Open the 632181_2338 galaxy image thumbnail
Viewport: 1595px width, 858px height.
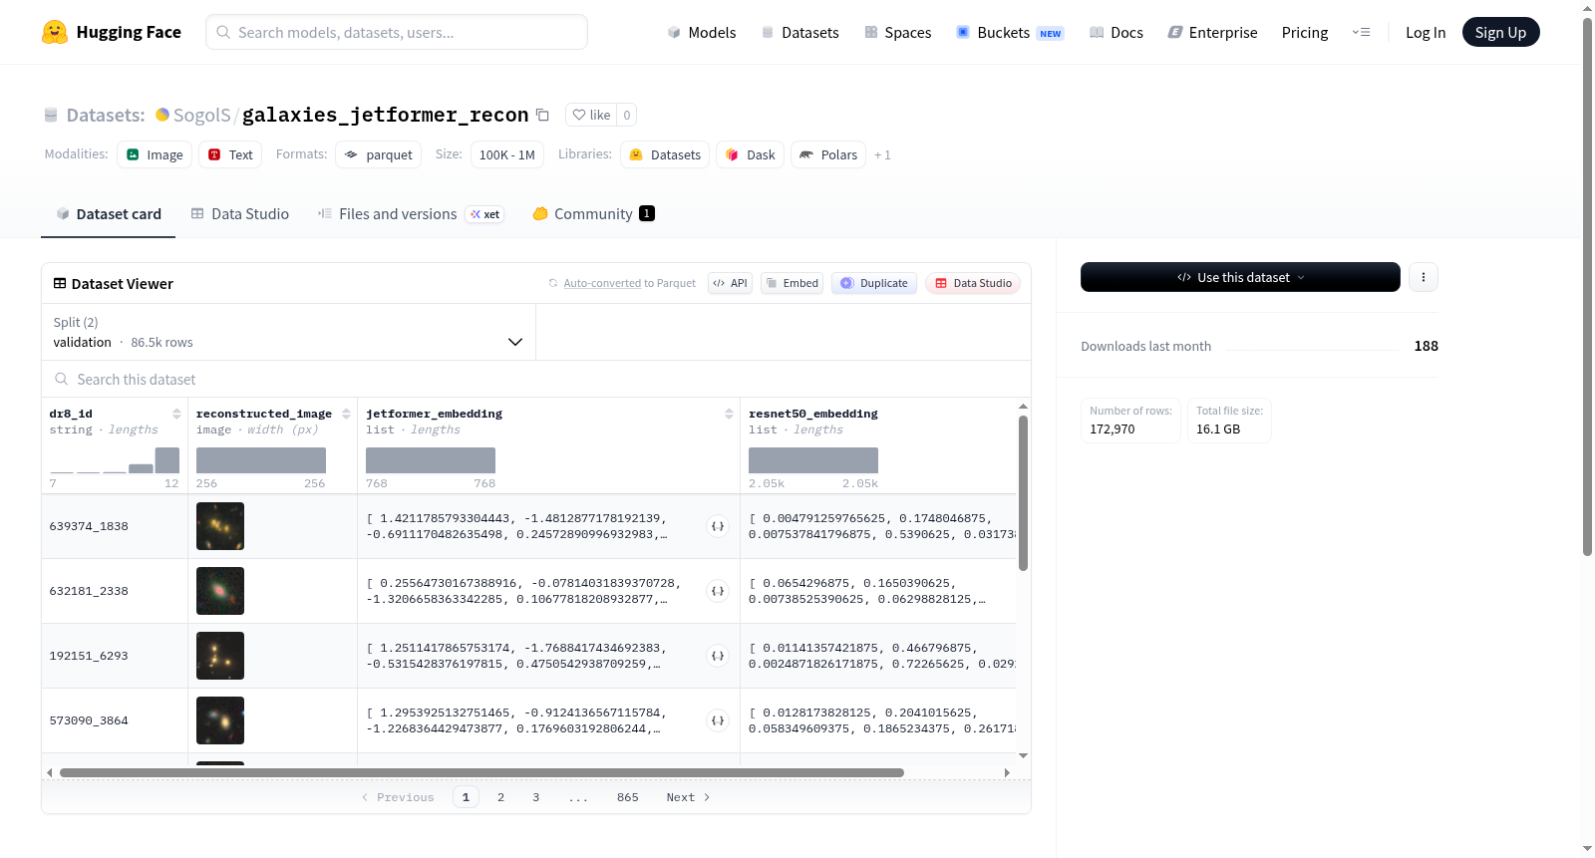[220, 591]
